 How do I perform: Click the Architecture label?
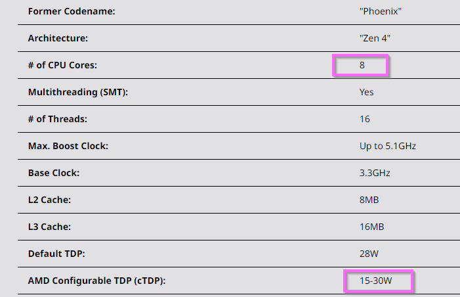58,38
